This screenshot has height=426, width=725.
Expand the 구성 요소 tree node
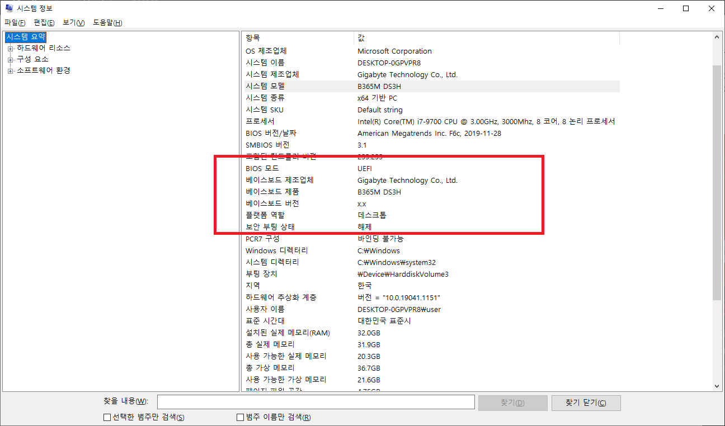pos(10,59)
